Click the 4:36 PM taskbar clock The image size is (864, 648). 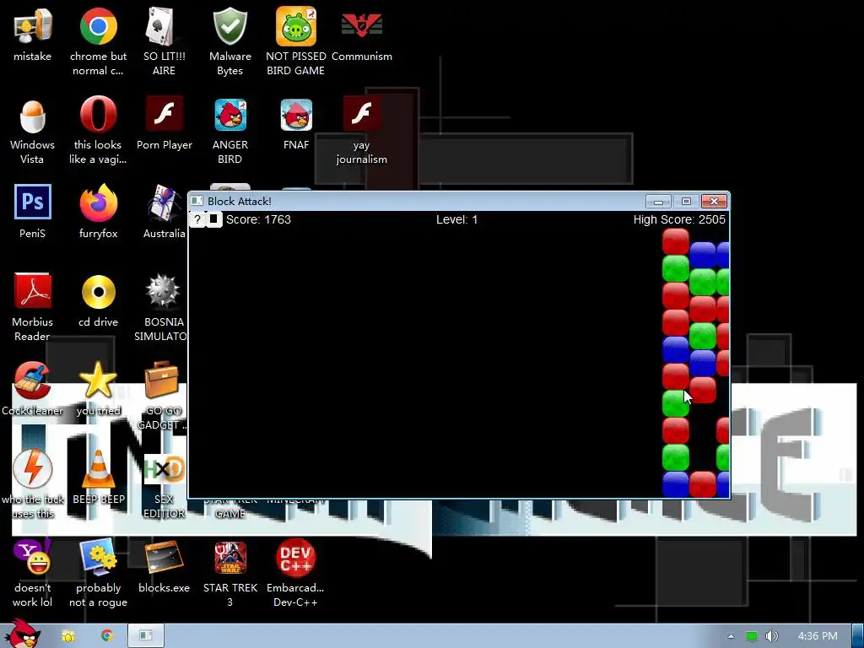tap(818, 636)
